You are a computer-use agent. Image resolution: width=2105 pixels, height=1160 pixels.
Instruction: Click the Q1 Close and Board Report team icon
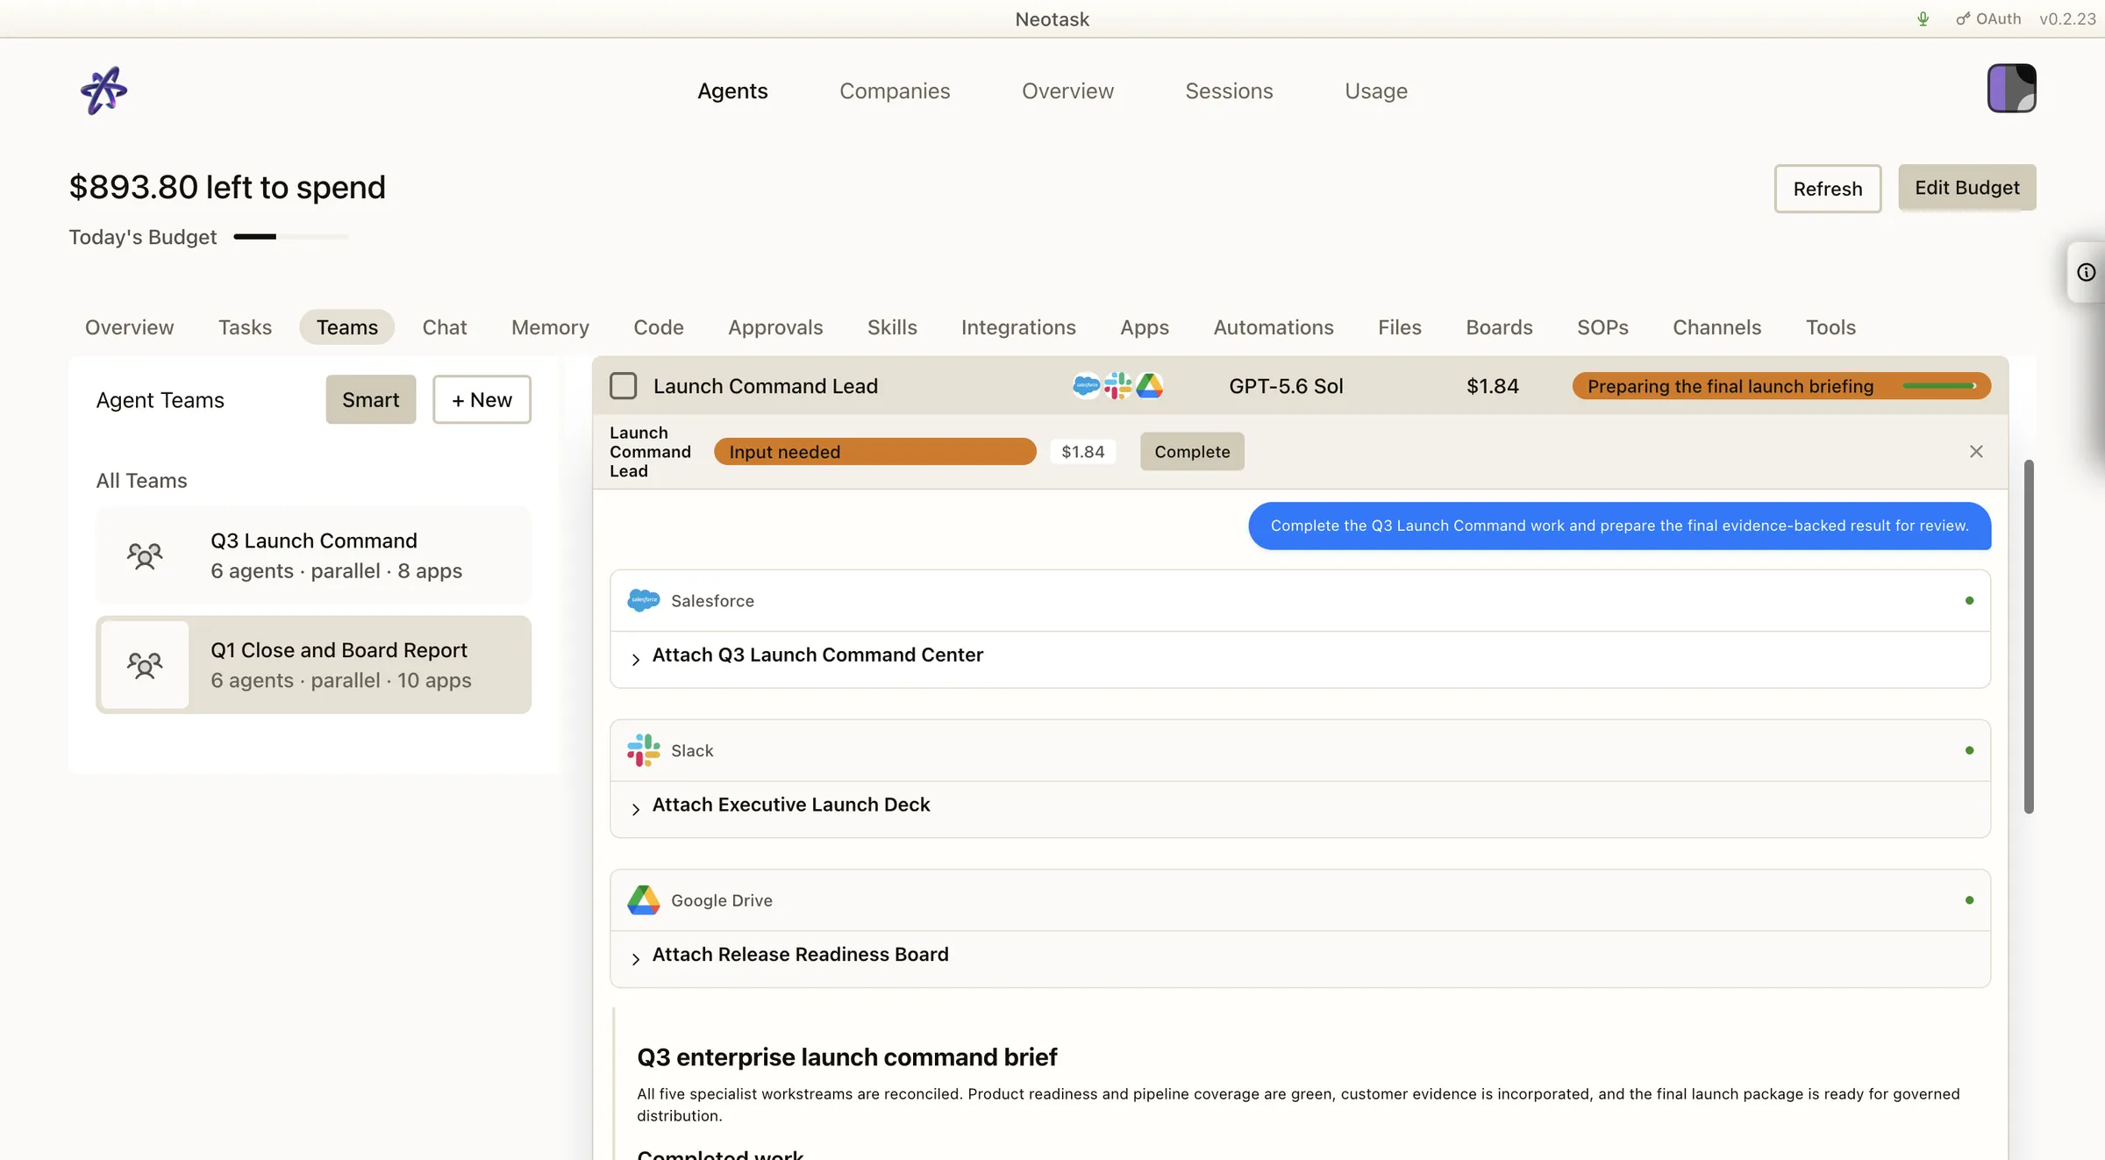pyautogui.click(x=145, y=665)
